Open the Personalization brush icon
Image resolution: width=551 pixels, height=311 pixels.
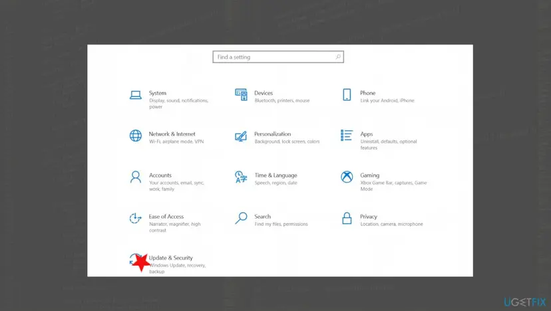pos(241,136)
